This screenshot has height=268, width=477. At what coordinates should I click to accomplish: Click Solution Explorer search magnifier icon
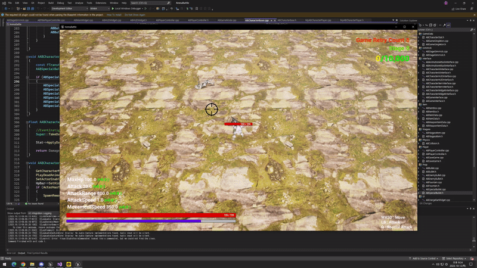[x=472, y=30]
